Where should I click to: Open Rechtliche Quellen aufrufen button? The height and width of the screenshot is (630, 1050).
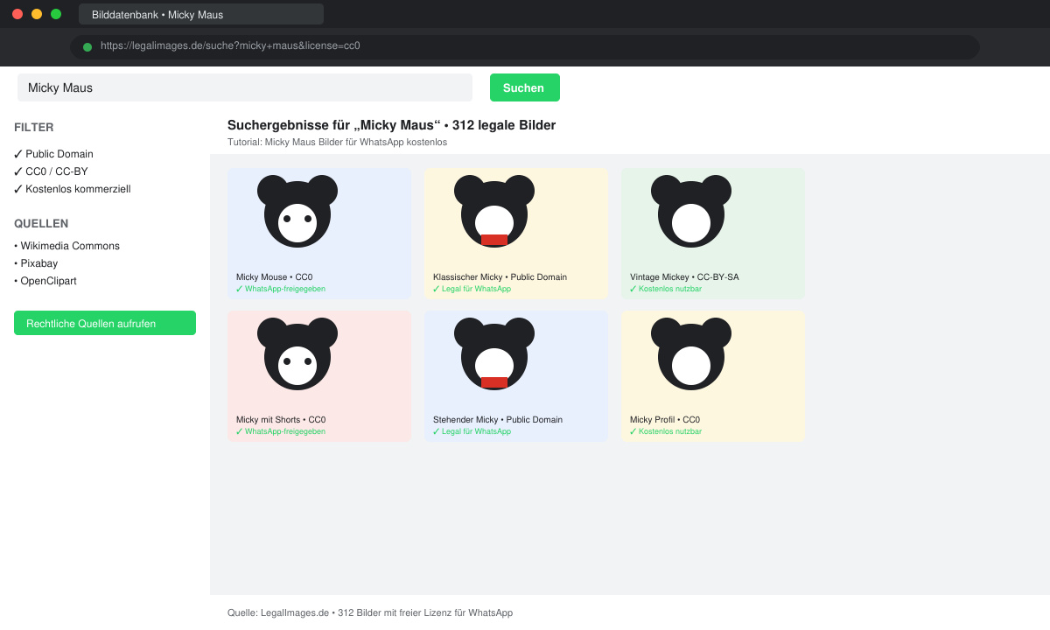(x=105, y=323)
